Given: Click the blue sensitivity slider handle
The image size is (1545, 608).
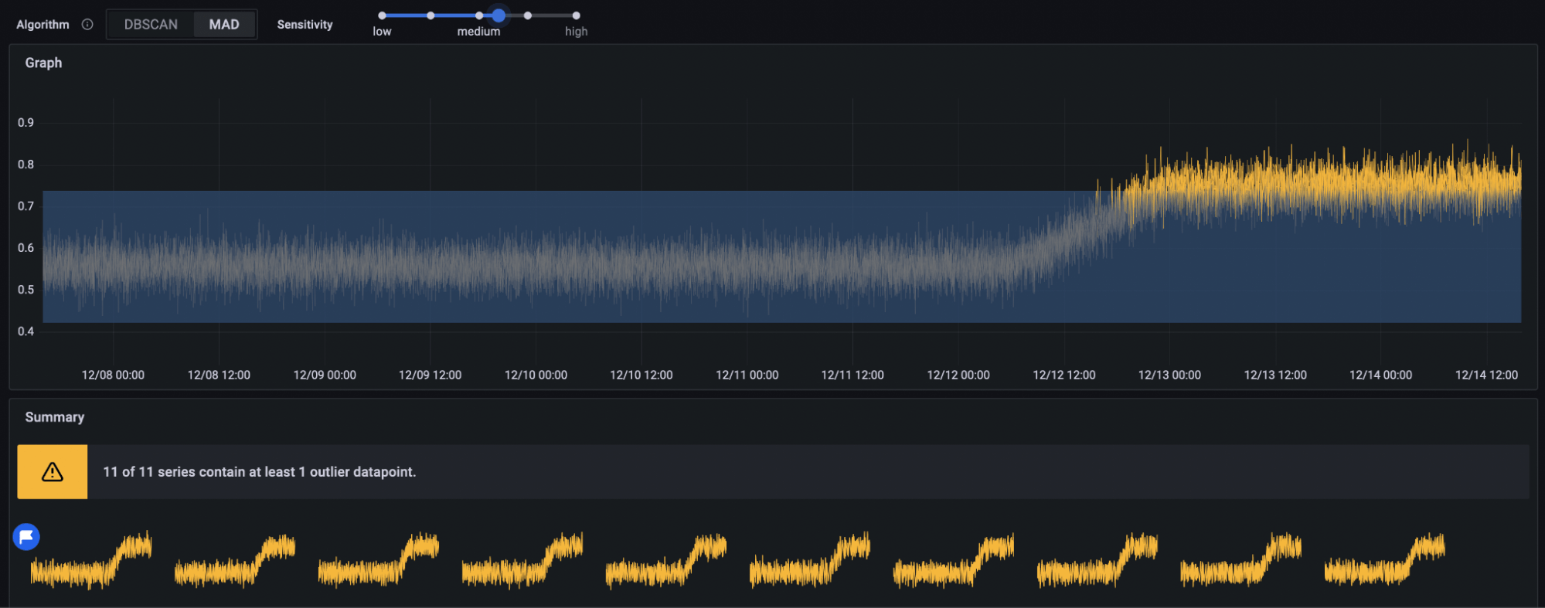Looking at the screenshot, I should [499, 15].
